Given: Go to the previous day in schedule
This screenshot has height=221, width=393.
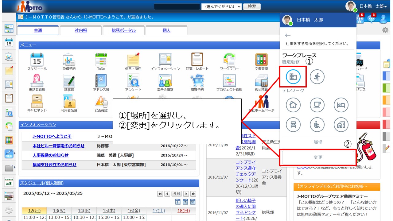Looking at the screenshot, I should (x=167, y=194).
